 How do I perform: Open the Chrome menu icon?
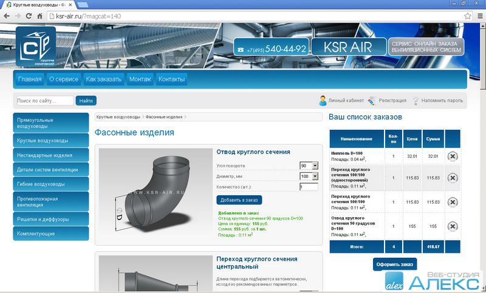[x=479, y=16]
